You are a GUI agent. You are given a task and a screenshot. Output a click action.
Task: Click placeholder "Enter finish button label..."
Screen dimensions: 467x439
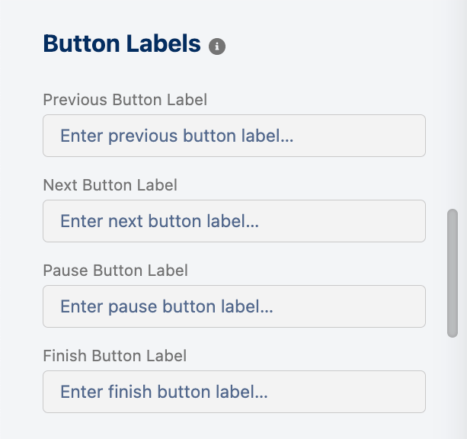(x=164, y=393)
